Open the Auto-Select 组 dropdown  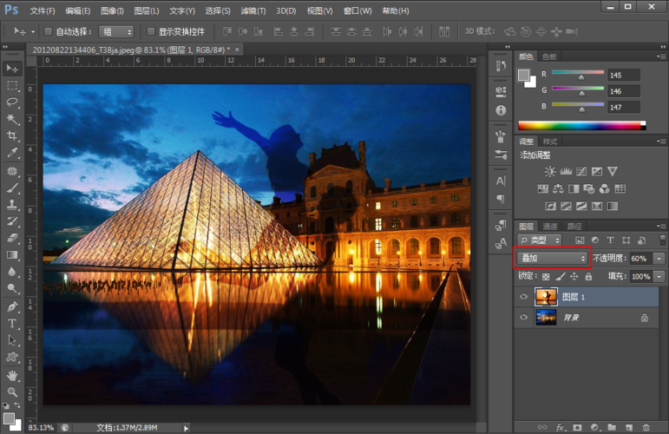116,31
